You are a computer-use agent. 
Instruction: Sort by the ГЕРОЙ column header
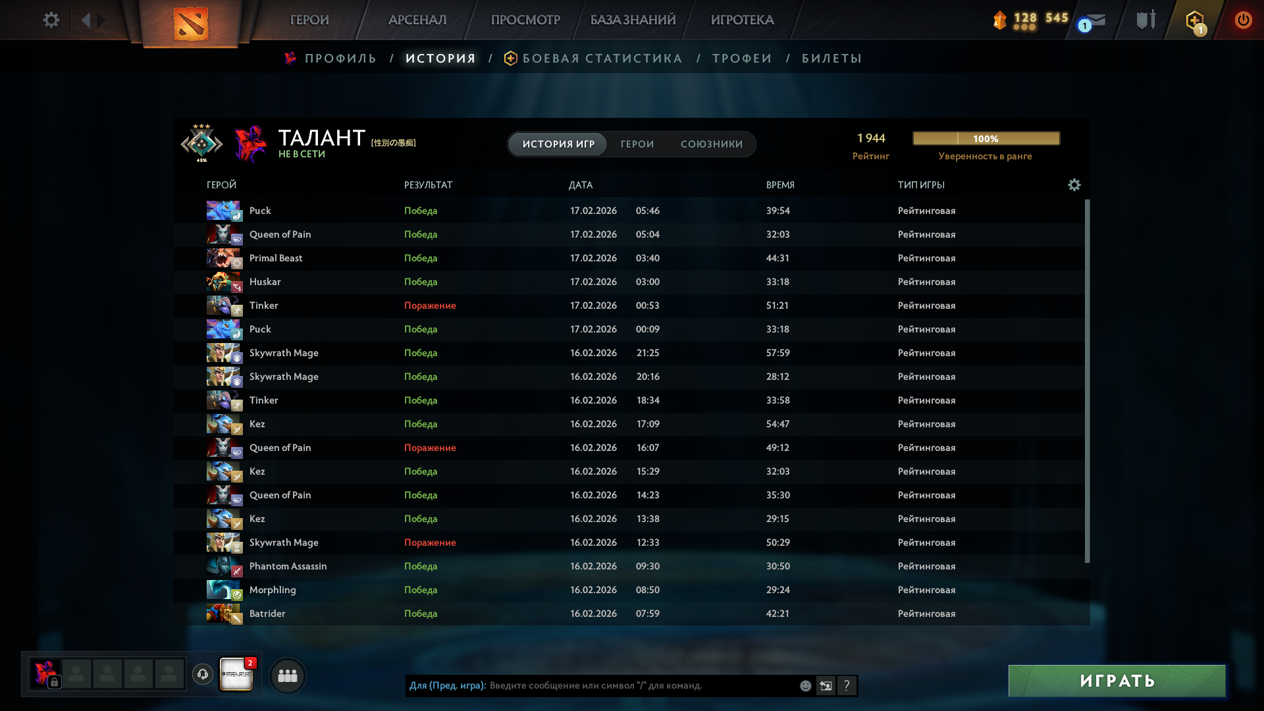click(x=221, y=185)
